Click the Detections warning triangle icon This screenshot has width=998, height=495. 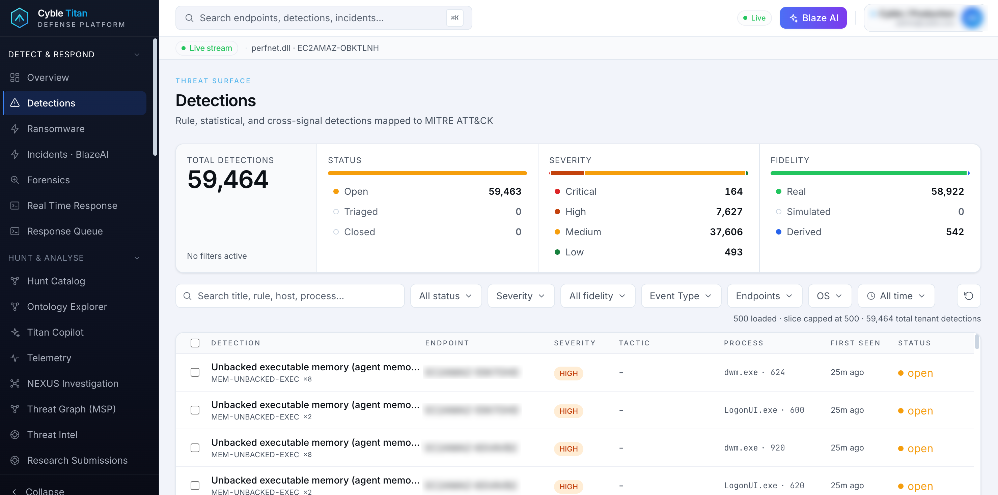coord(15,103)
